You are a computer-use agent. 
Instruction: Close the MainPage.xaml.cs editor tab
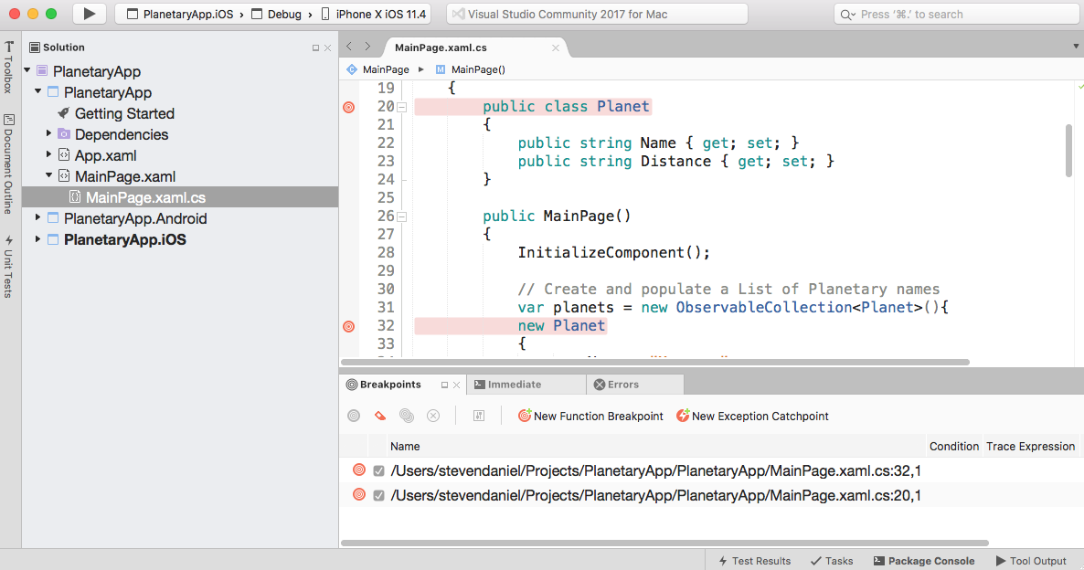point(555,47)
